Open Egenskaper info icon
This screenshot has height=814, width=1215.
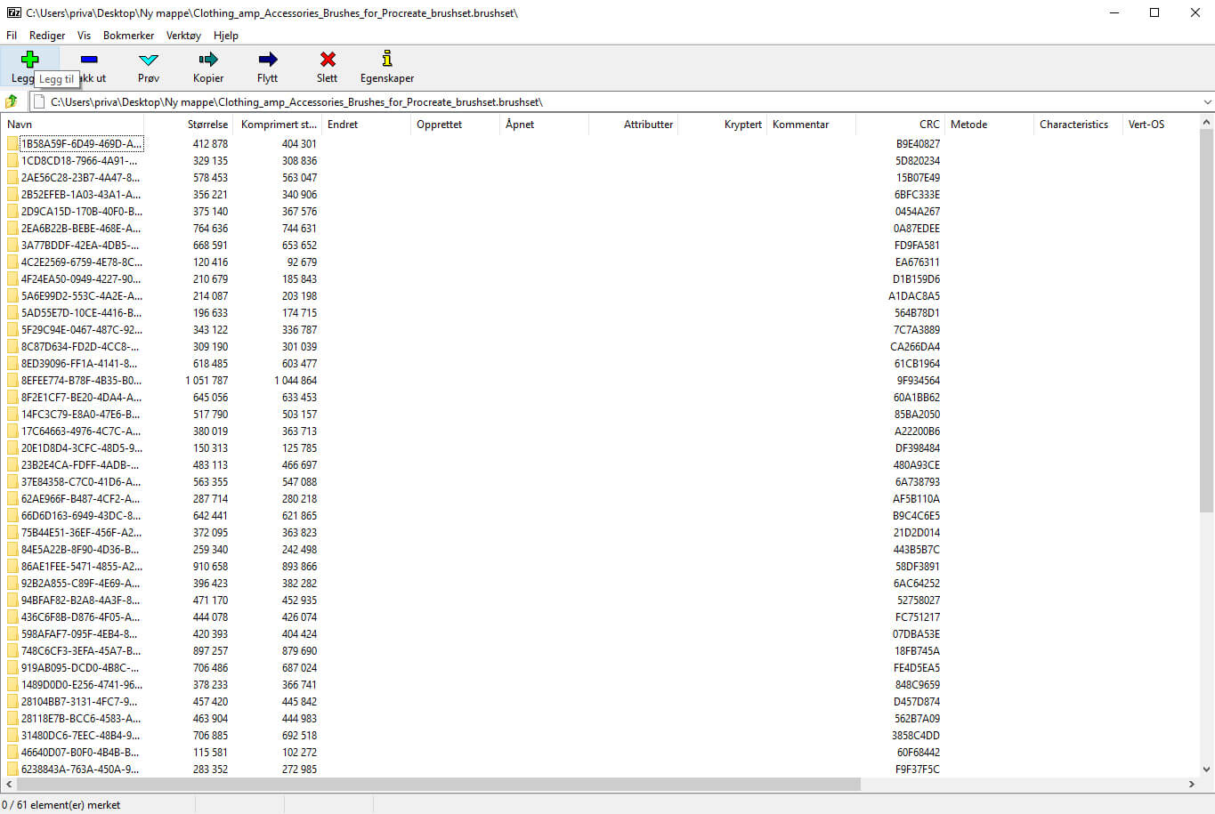pyautogui.click(x=387, y=60)
